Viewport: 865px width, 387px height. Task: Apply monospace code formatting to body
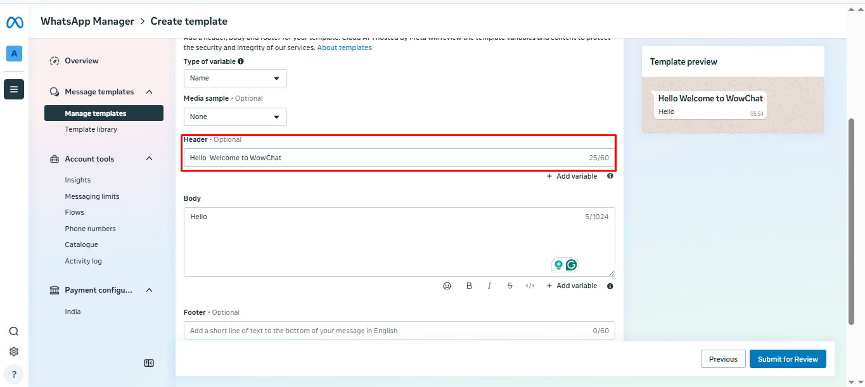click(530, 286)
